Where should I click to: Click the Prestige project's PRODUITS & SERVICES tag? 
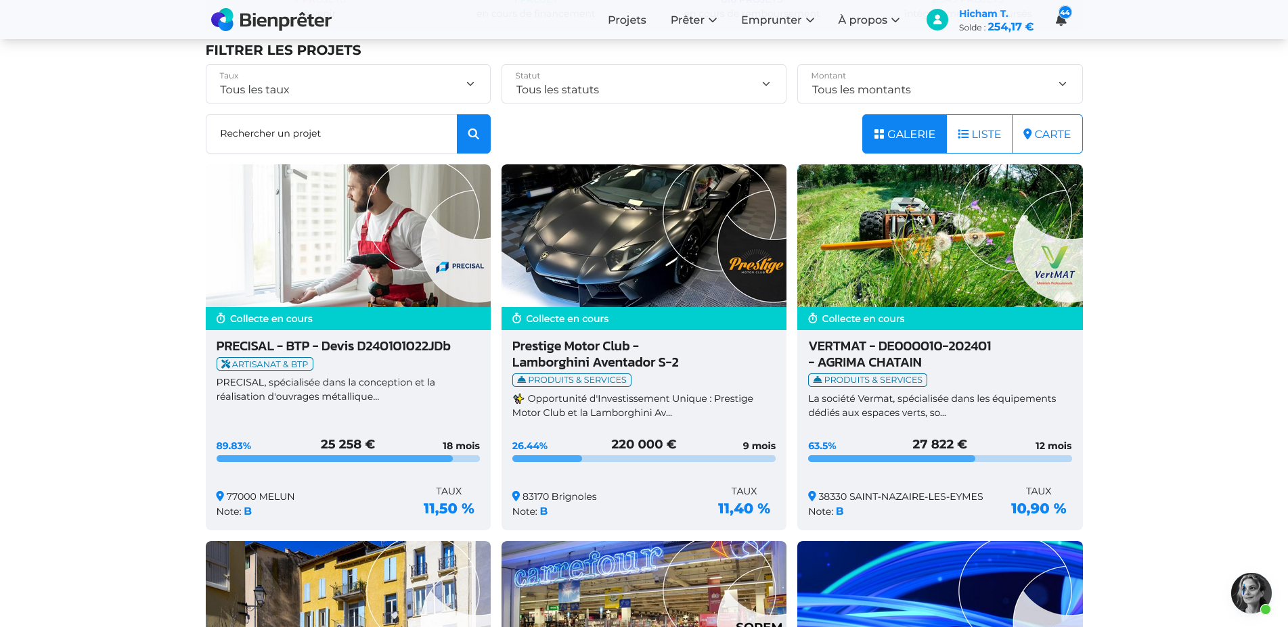coord(572,380)
